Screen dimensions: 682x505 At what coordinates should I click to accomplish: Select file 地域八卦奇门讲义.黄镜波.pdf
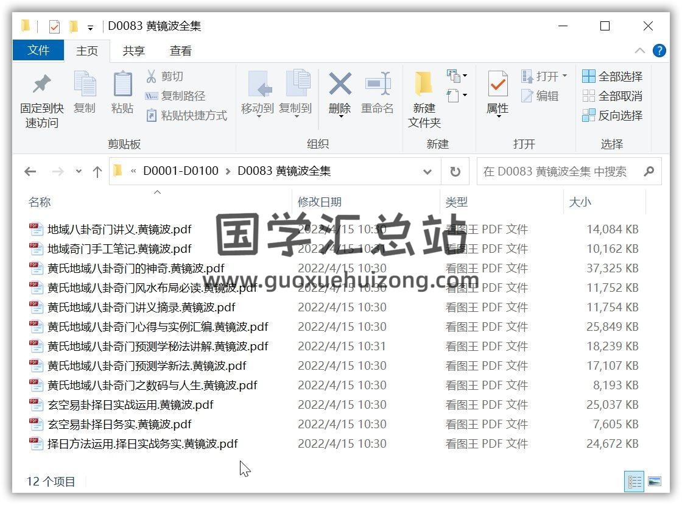point(119,229)
